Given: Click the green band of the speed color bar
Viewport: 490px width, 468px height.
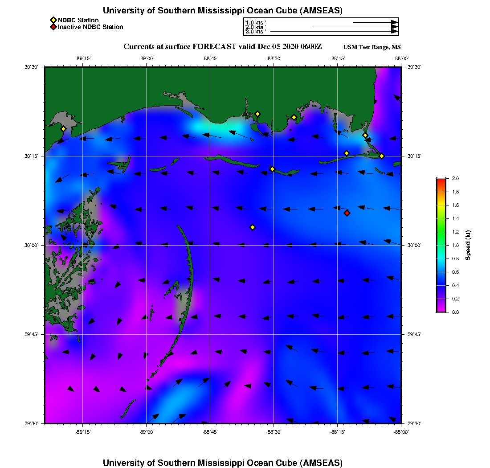Looking at the screenshot, I should pyautogui.click(x=441, y=232).
